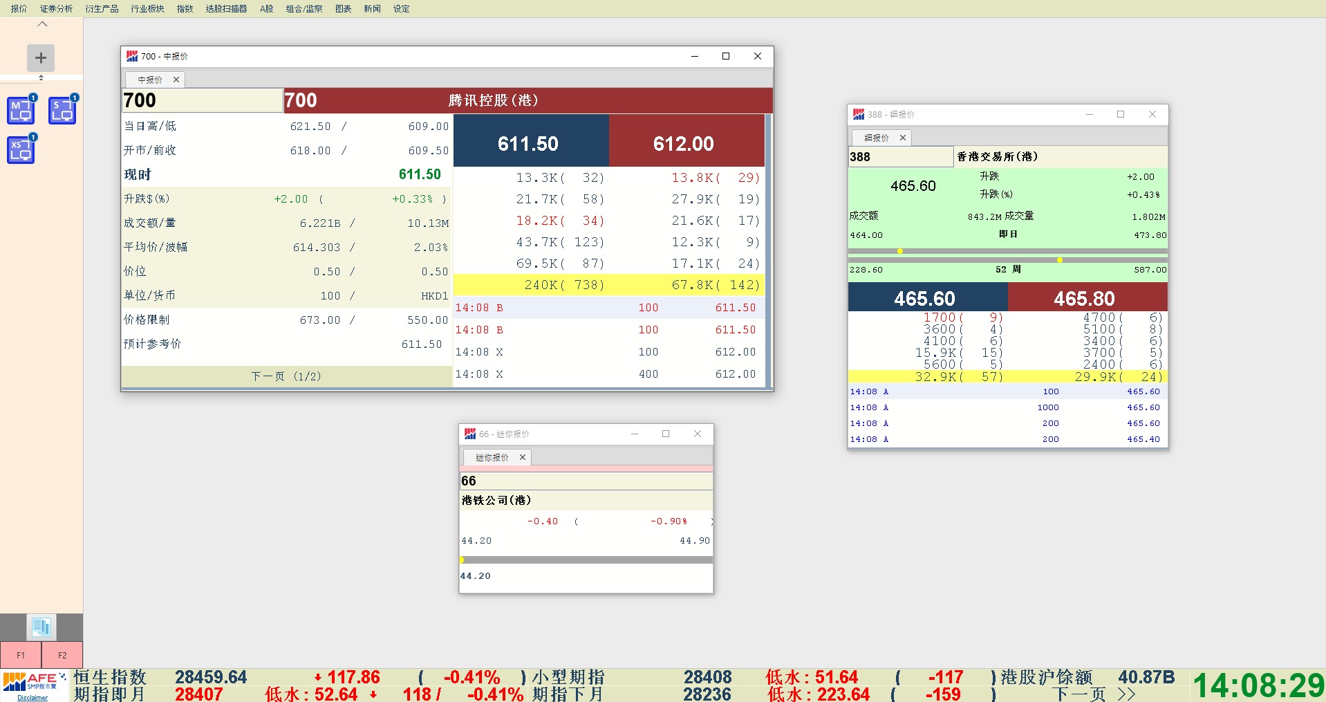Image resolution: width=1326 pixels, height=702 pixels.
Task: Click the bid price 611.50 box
Action: pos(531,140)
